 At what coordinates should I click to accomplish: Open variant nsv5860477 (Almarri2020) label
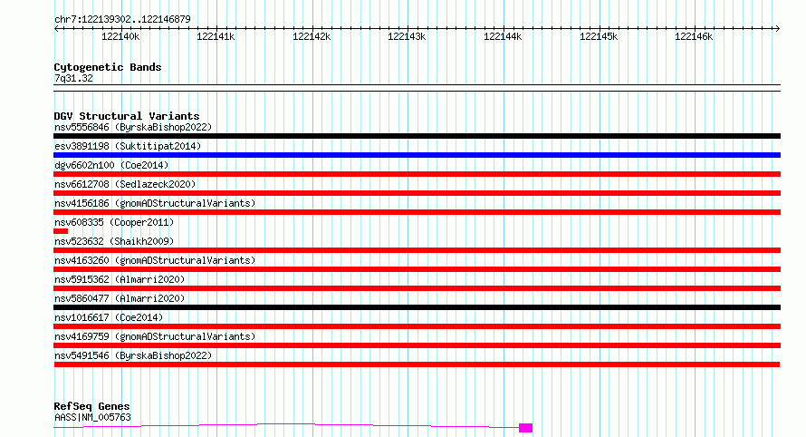pyautogui.click(x=120, y=298)
